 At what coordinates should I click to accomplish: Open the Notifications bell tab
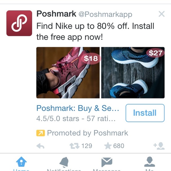click(64, 164)
